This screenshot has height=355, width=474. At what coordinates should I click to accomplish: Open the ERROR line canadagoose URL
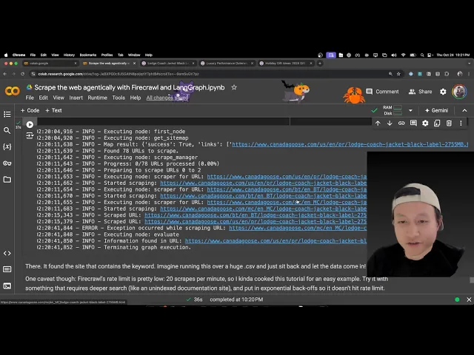298,228
